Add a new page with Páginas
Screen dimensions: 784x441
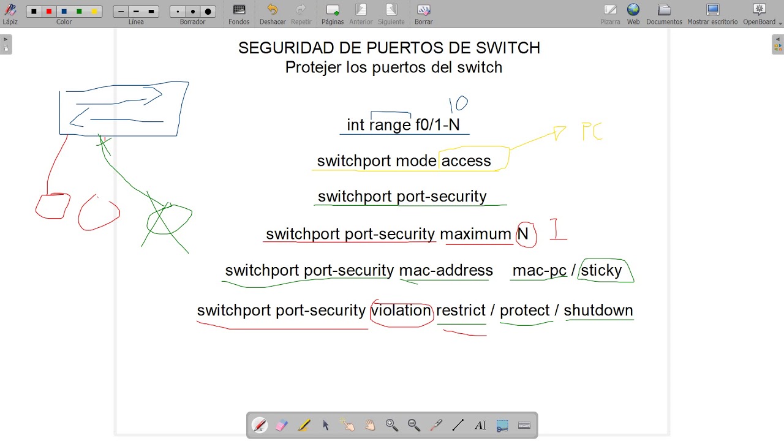[x=333, y=13]
